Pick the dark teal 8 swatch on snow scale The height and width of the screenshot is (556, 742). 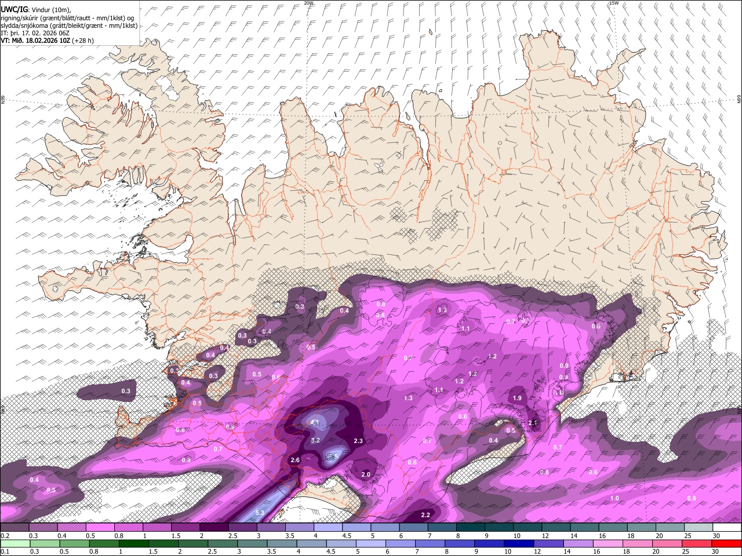(470, 528)
